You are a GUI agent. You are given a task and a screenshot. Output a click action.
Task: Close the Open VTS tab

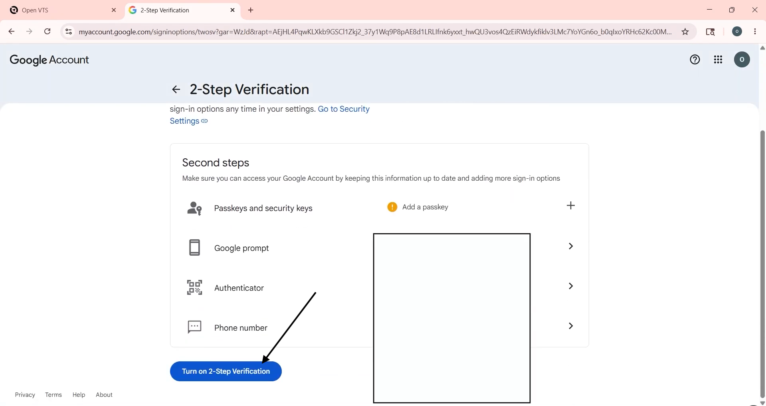(x=114, y=10)
